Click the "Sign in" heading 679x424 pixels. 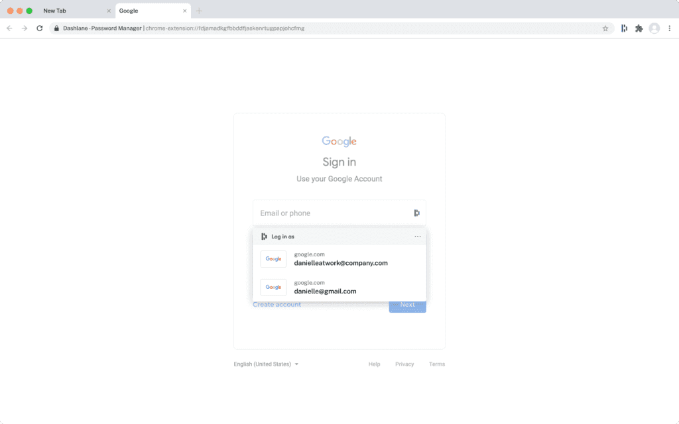coord(339,162)
